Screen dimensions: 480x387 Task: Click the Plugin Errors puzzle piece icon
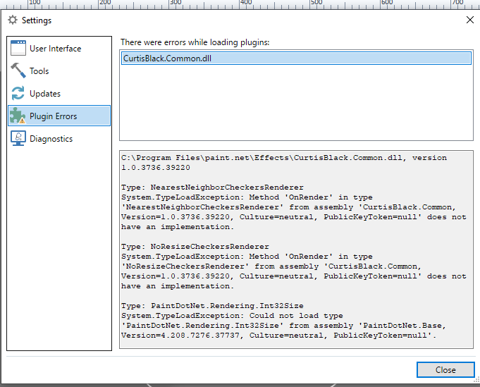[18, 116]
